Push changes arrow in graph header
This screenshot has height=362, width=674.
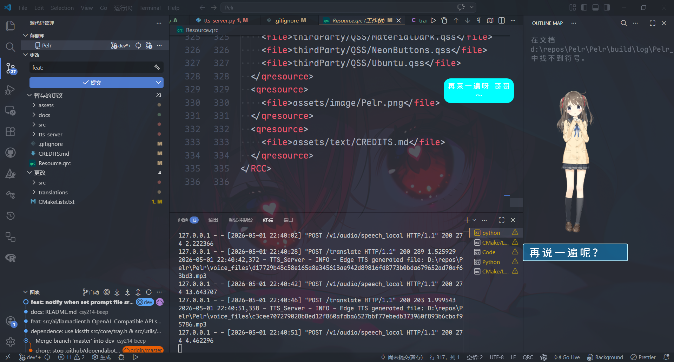[138, 292]
